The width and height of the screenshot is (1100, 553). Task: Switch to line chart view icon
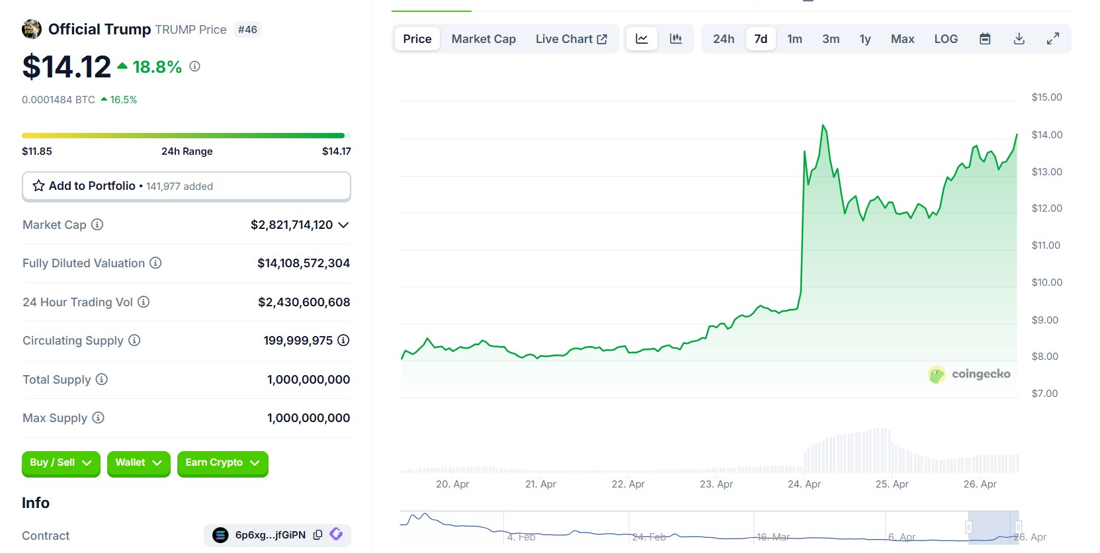click(x=642, y=39)
